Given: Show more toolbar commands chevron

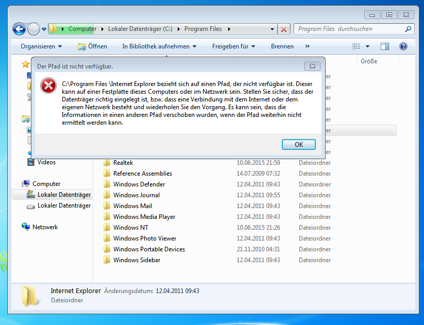Looking at the screenshot, I should pyautogui.click(x=308, y=46).
